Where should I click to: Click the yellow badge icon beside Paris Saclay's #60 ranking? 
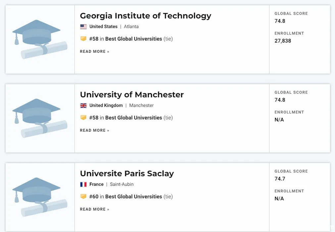point(83,196)
